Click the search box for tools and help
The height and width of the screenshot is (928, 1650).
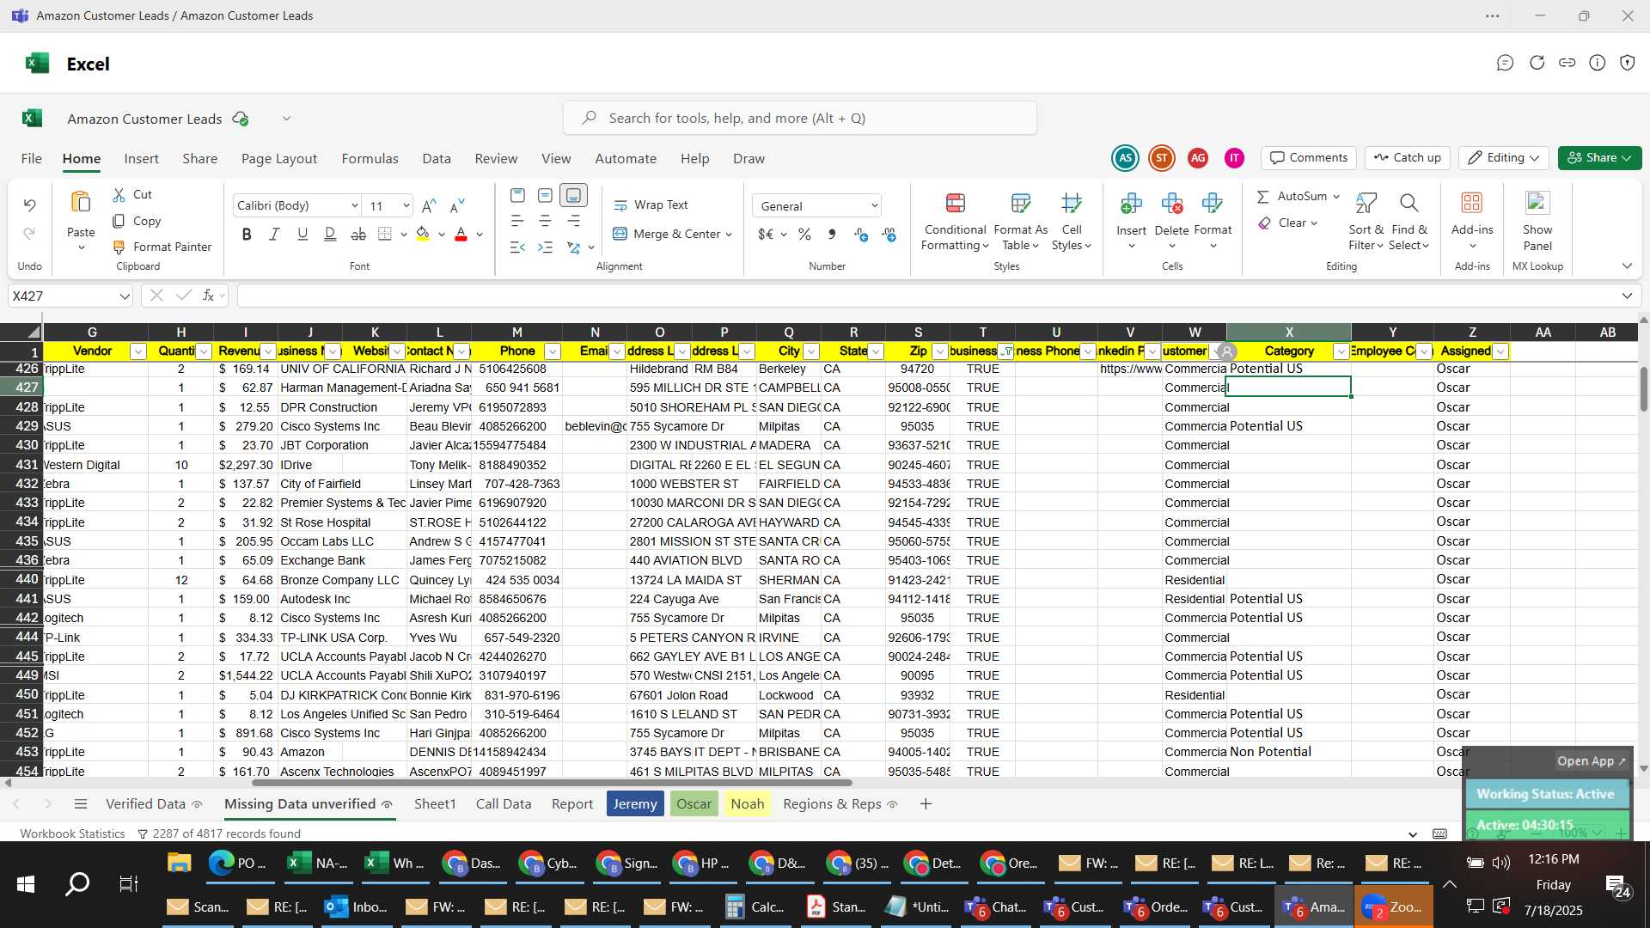click(x=800, y=119)
